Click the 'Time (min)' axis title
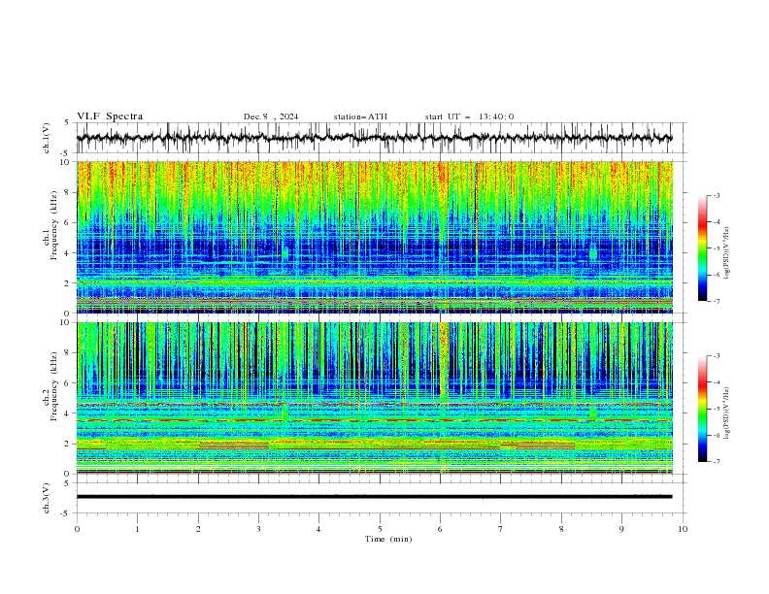This screenshot has height=594, width=769. [x=388, y=539]
